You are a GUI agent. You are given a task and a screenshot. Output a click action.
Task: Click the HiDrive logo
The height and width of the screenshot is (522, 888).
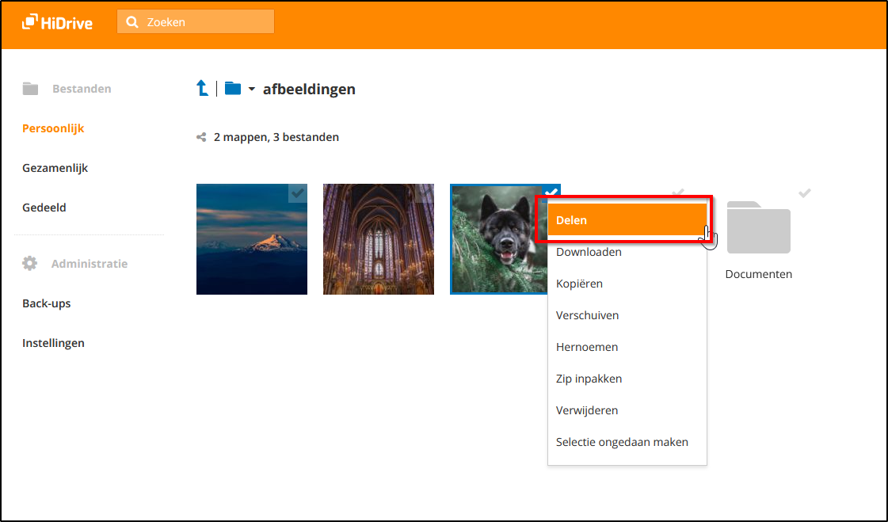pyautogui.click(x=57, y=22)
